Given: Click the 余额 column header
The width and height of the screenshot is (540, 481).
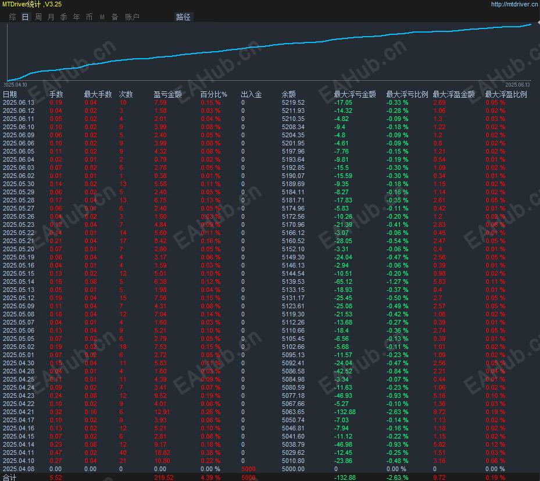Looking at the screenshot, I should [288, 94].
